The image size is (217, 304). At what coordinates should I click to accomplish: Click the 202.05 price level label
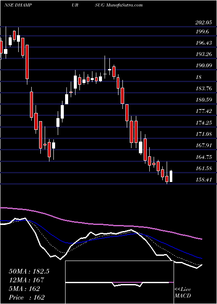[x=203, y=23]
